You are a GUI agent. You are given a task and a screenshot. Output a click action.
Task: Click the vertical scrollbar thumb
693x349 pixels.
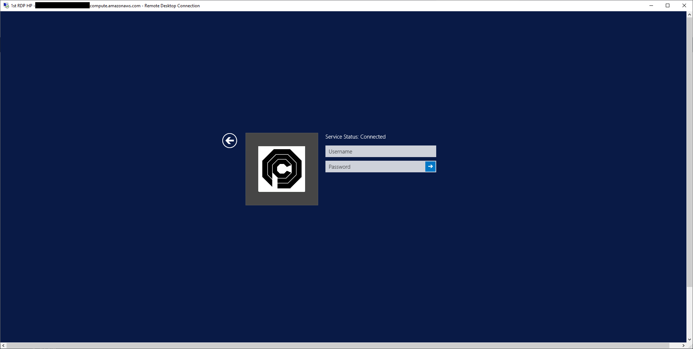coord(689,152)
